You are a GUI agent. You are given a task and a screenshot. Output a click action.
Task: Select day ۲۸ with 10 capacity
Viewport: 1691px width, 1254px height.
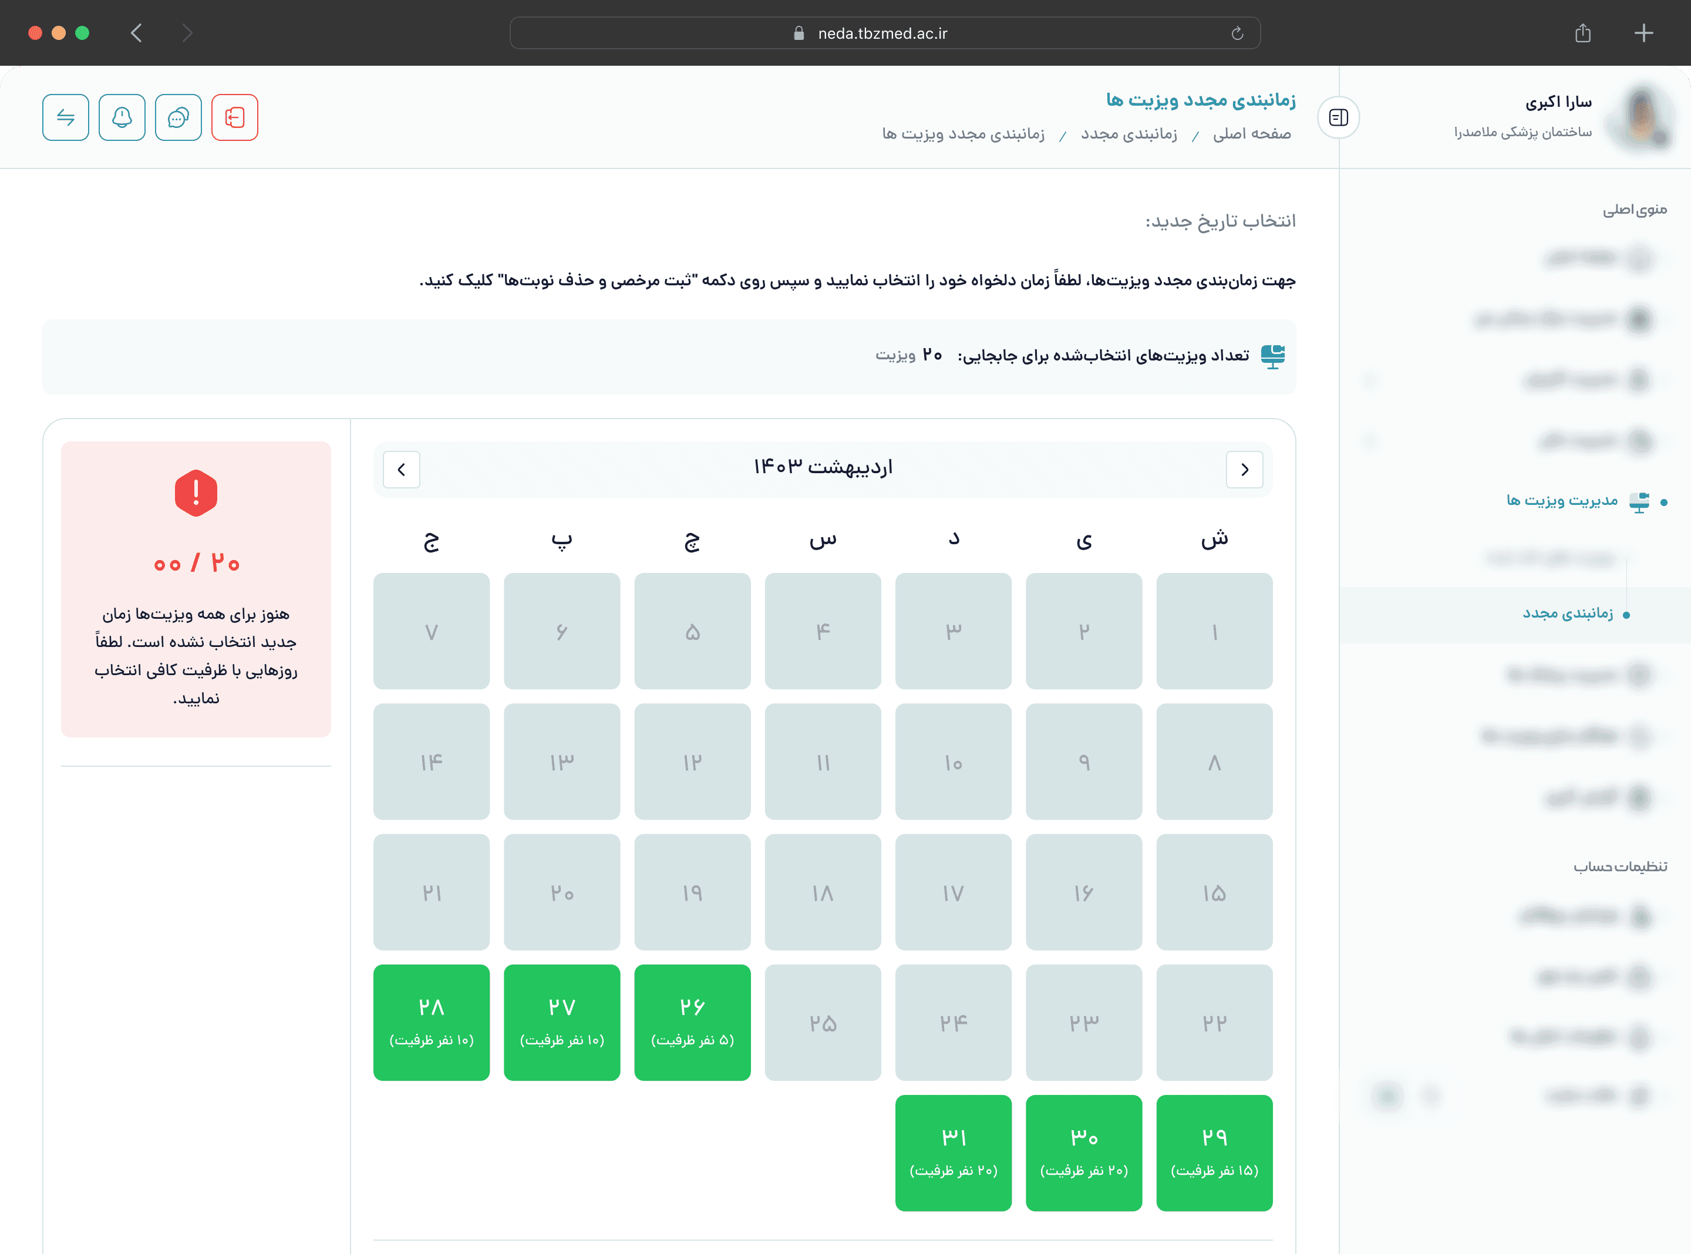point(431,1023)
